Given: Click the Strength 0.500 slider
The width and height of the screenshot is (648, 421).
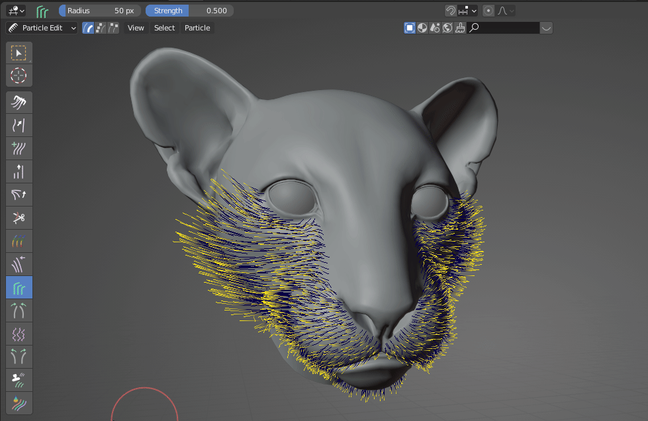Looking at the screenshot, I should point(190,11).
